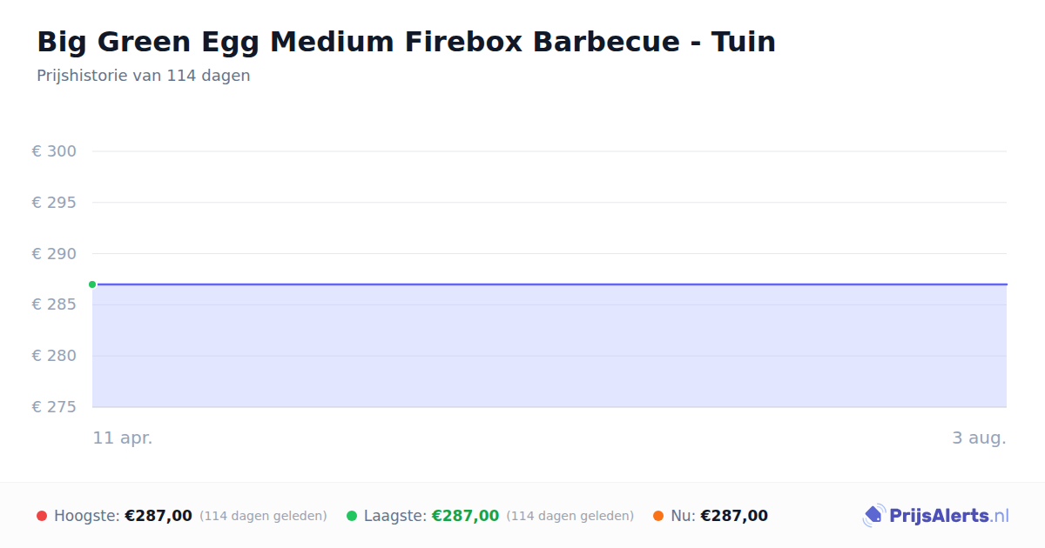1045x548 pixels.
Task: Click the green data point on chart line
Action: [92, 284]
